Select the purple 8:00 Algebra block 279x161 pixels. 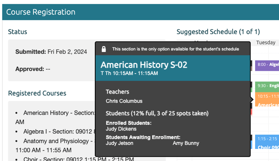click(x=267, y=66)
